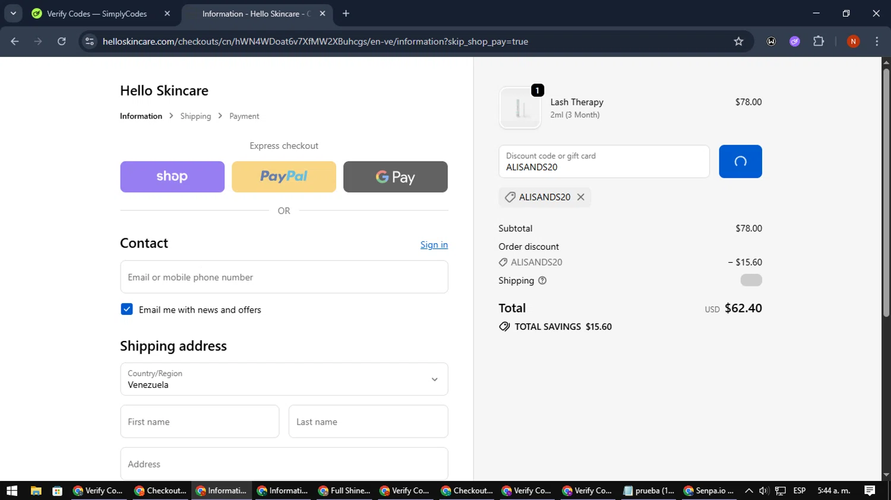Screen dimensions: 891x500
Task: Remove the ALISANDS20 discount tag
Action: pos(581,197)
